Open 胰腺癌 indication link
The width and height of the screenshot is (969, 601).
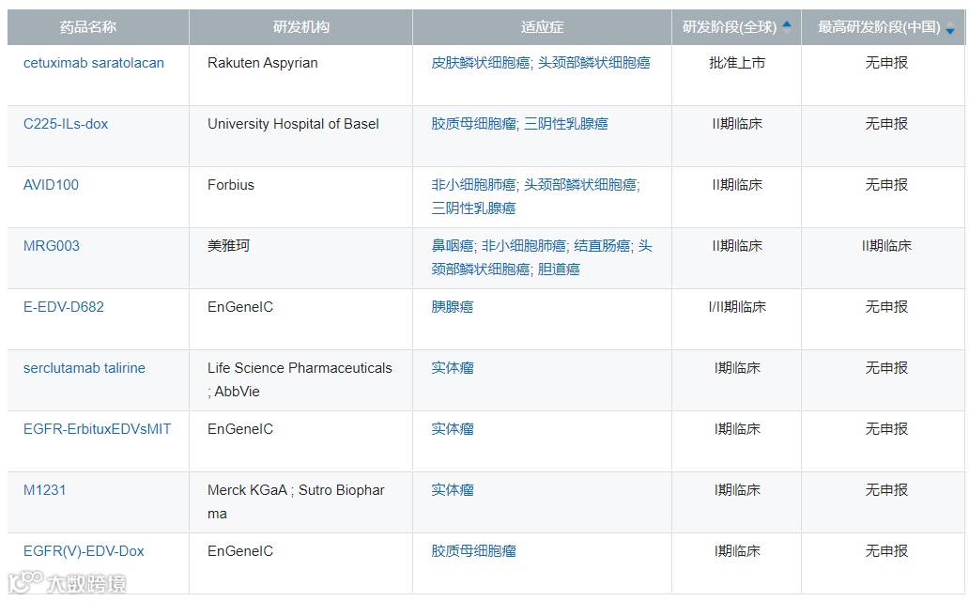point(453,307)
